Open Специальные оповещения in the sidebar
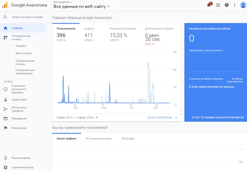 coord(25,72)
